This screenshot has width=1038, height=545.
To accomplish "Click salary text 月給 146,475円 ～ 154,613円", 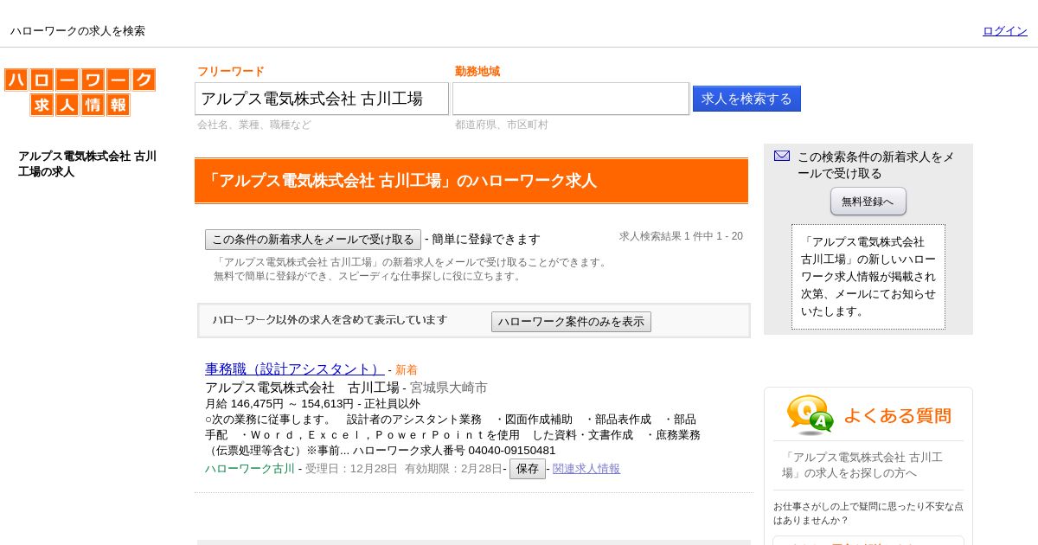I will pos(279,404).
